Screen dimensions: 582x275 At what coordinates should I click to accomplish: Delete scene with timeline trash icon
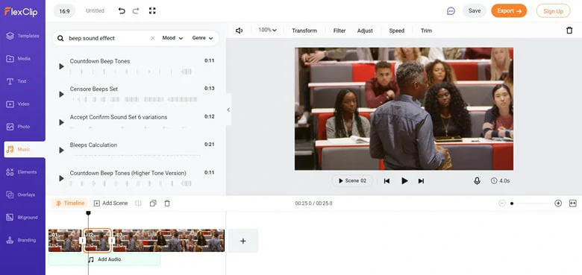tap(167, 203)
